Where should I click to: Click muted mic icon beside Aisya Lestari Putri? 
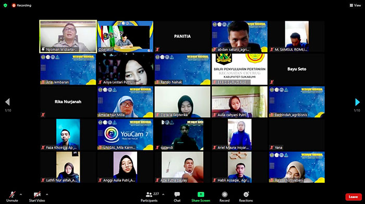(100, 82)
